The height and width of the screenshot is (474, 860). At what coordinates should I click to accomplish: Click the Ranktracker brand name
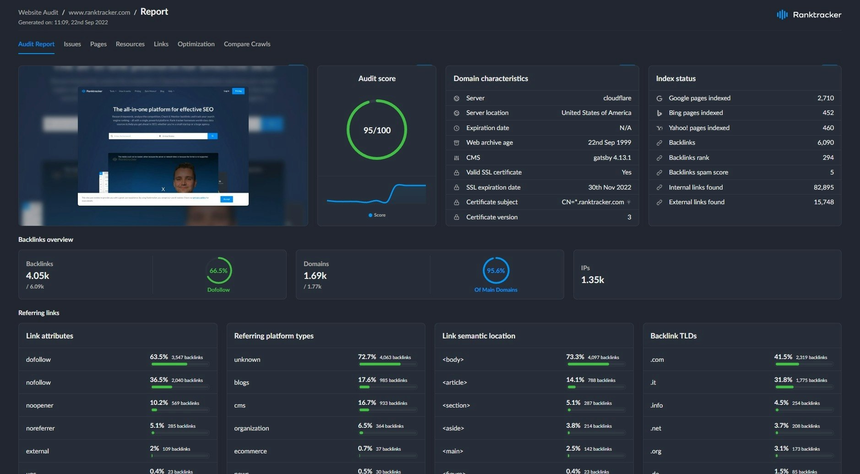click(x=817, y=15)
